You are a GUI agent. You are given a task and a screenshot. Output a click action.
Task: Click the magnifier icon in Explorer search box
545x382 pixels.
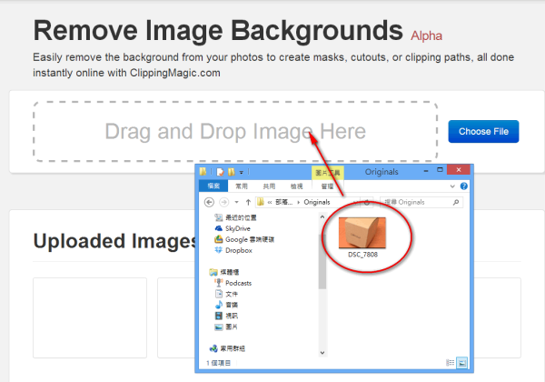pyautogui.click(x=456, y=202)
